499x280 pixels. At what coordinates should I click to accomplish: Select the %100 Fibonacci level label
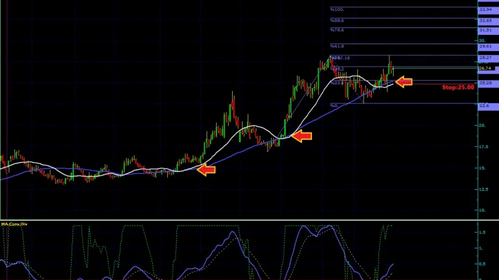pyautogui.click(x=337, y=9)
